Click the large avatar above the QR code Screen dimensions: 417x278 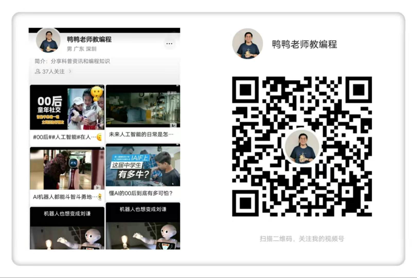(247, 44)
